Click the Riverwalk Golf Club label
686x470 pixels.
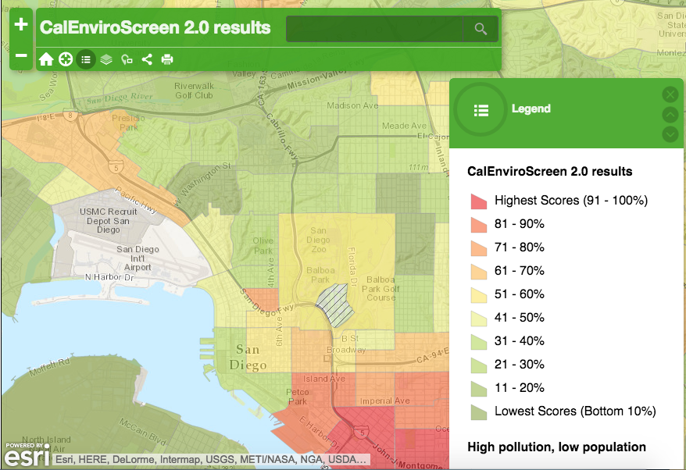[194, 91]
